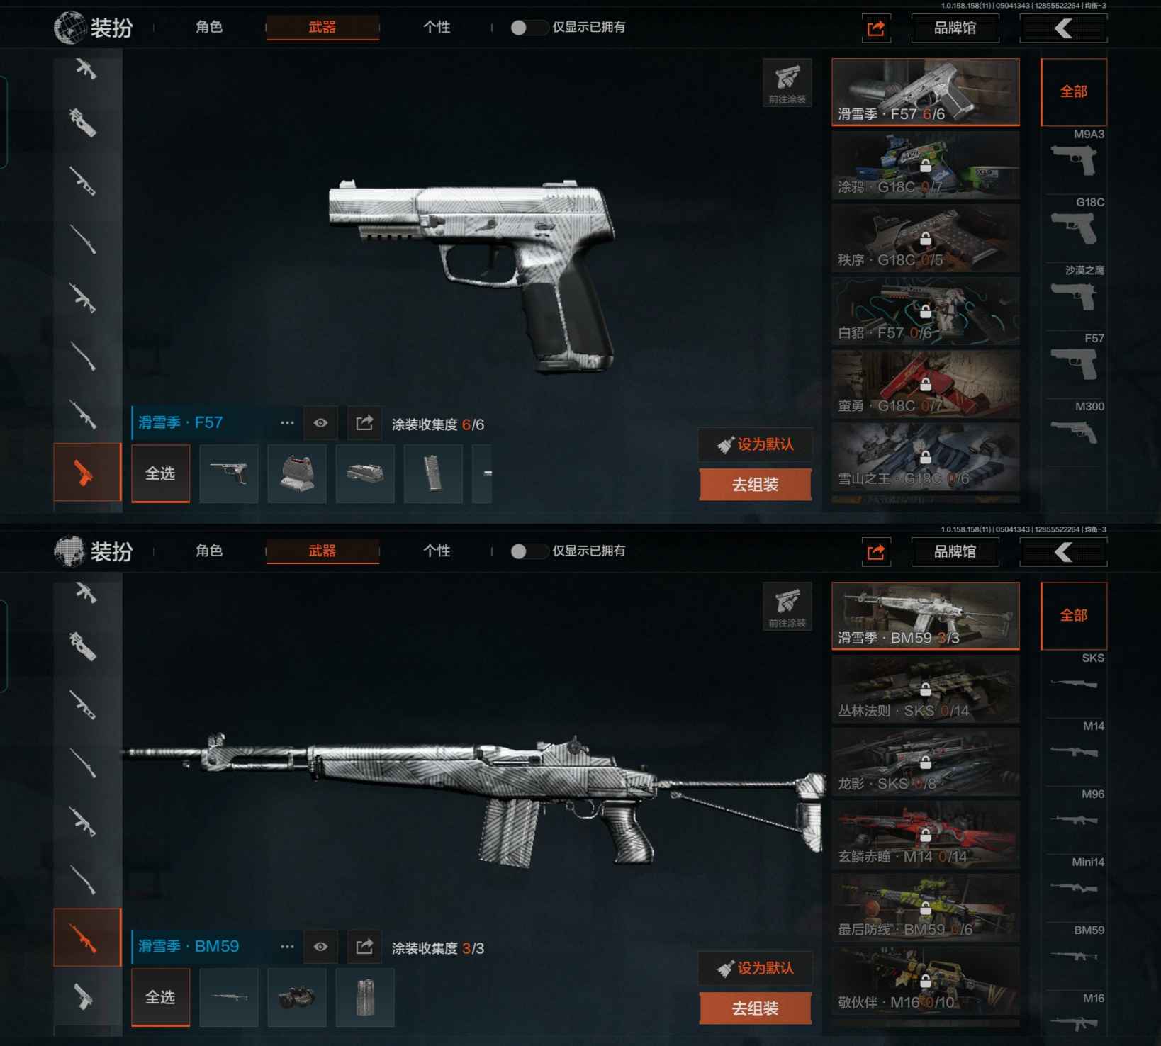Select the highlighted orange pistol category icon
Viewport: 1161px width, 1046px height.
(87, 472)
